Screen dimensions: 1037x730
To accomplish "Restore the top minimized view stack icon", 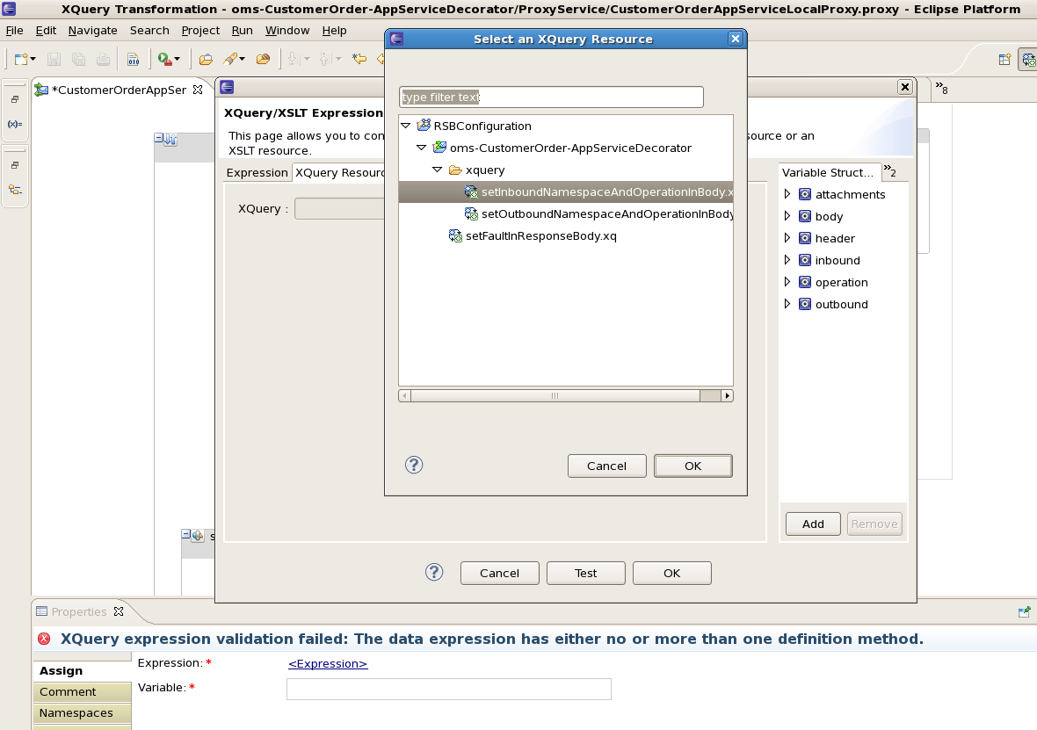I will click(x=15, y=99).
